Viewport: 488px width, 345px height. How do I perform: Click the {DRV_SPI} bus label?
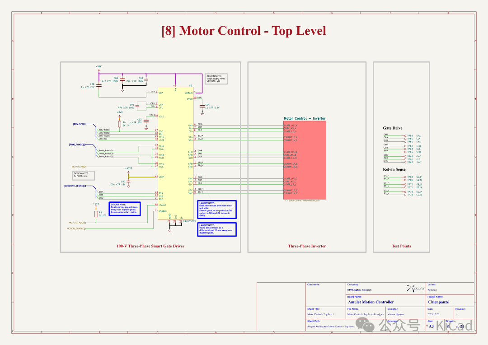pyautogui.click(x=78, y=124)
